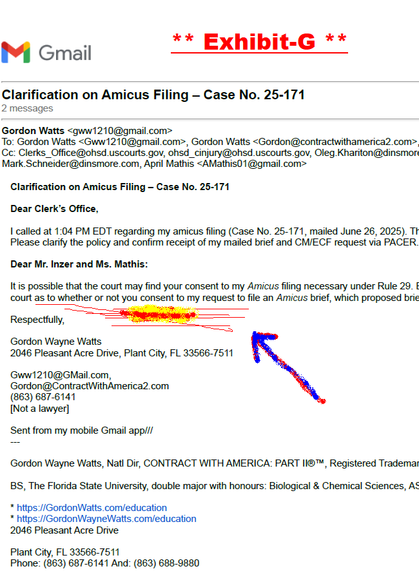Click the red Exhibit-G heading
The image size is (419, 580).
coord(259,42)
